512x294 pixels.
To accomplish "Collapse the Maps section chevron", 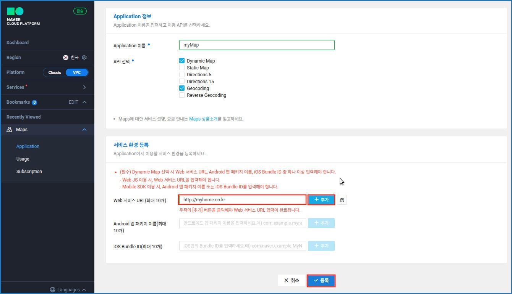I will (84, 130).
